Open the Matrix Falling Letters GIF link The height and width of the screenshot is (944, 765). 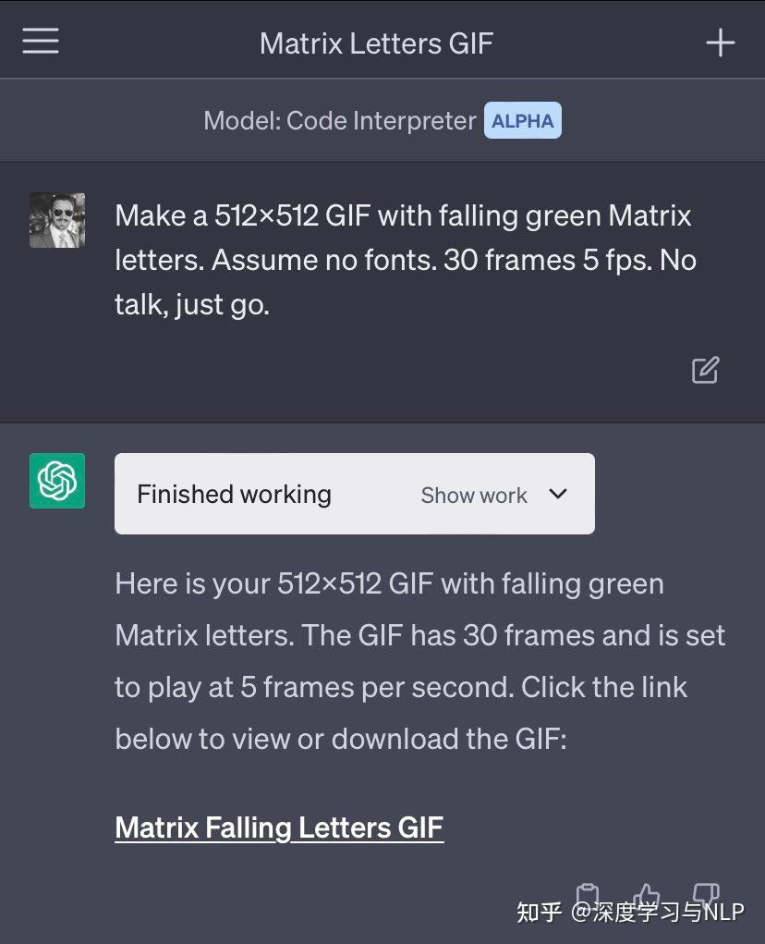point(278,827)
